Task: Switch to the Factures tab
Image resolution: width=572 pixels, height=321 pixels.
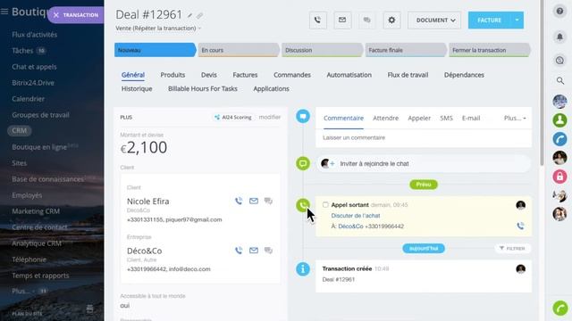Action: [x=245, y=75]
